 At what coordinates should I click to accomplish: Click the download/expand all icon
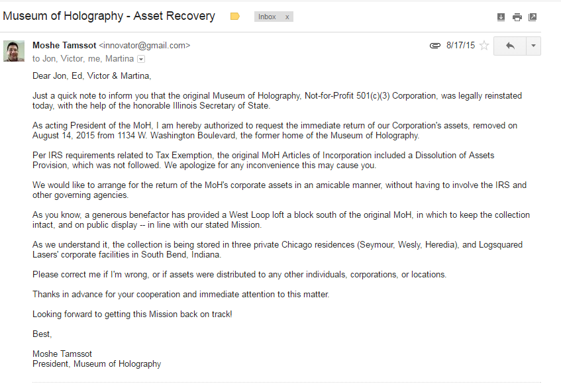[x=501, y=17]
